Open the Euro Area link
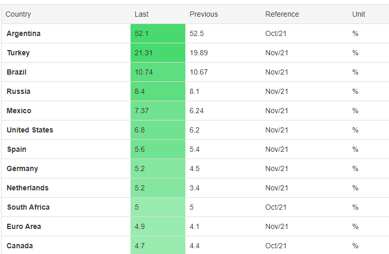Viewport: 389px width, 254px height. (24, 226)
